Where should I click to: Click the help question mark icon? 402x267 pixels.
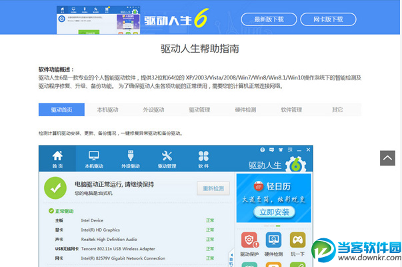click(x=262, y=150)
